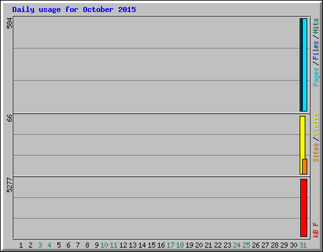Click the 'Pages' legend label
Viewport: 323px width, 252px height.
[316, 77]
